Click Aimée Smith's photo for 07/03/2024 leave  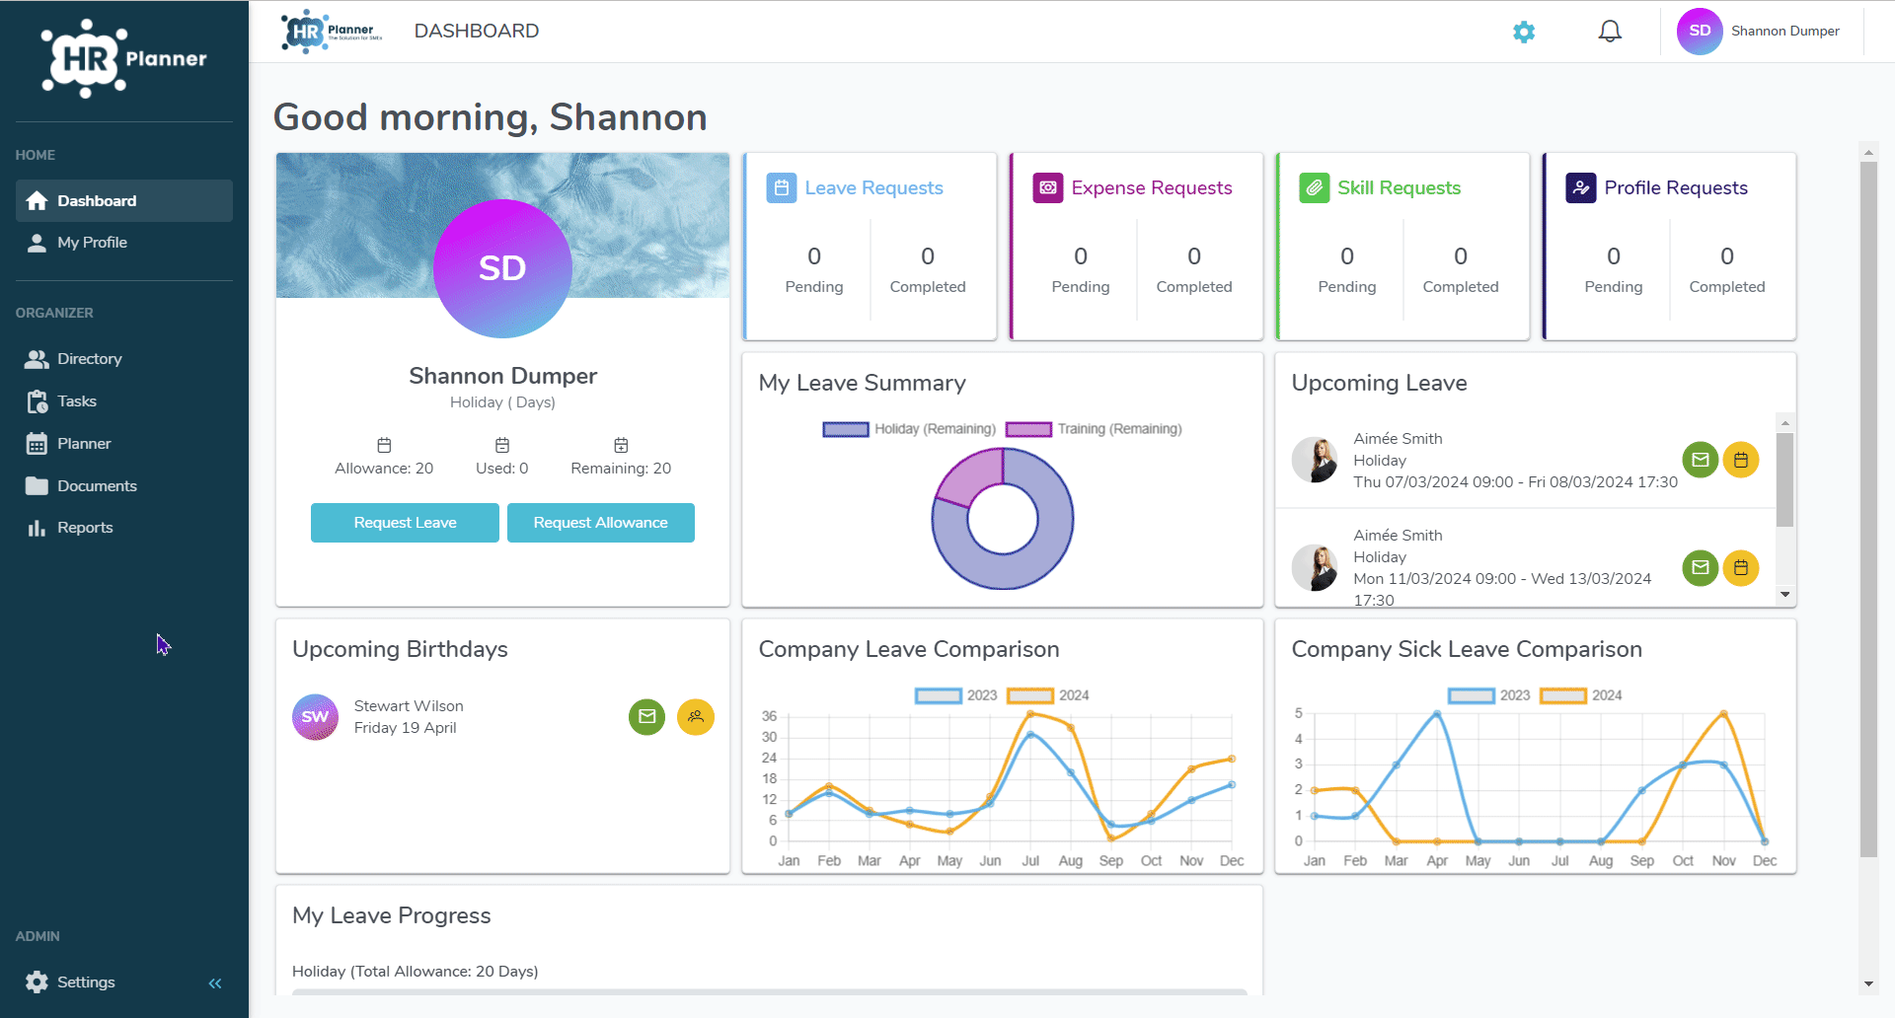coord(1315,460)
